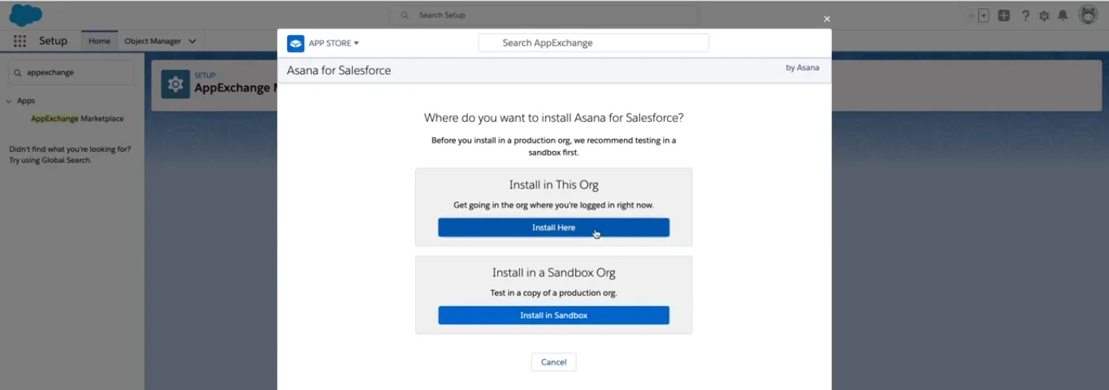Cancel the installation dialog
Image resolution: width=1109 pixels, height=390 pixels.
pyautogui.click(x=553, y=362)
